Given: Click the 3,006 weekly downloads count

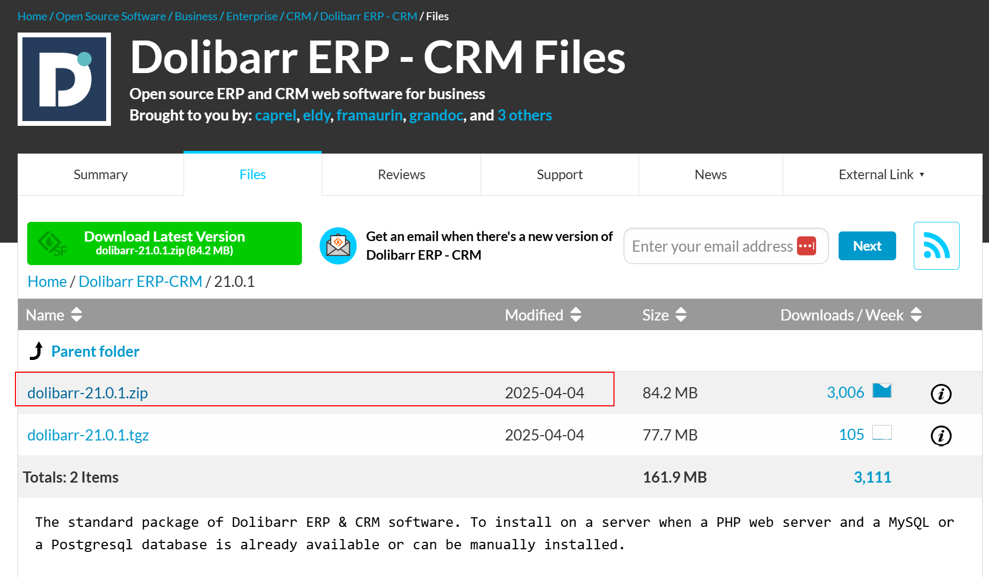Looking at the screenshot, I should click(846, 392).
